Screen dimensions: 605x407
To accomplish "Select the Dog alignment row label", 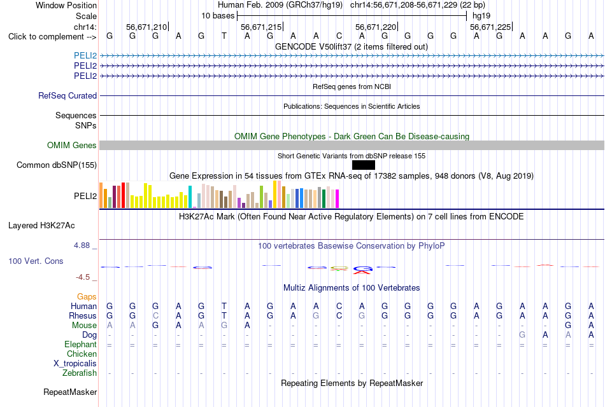I will pyautogui.click(x=89, y=335).
